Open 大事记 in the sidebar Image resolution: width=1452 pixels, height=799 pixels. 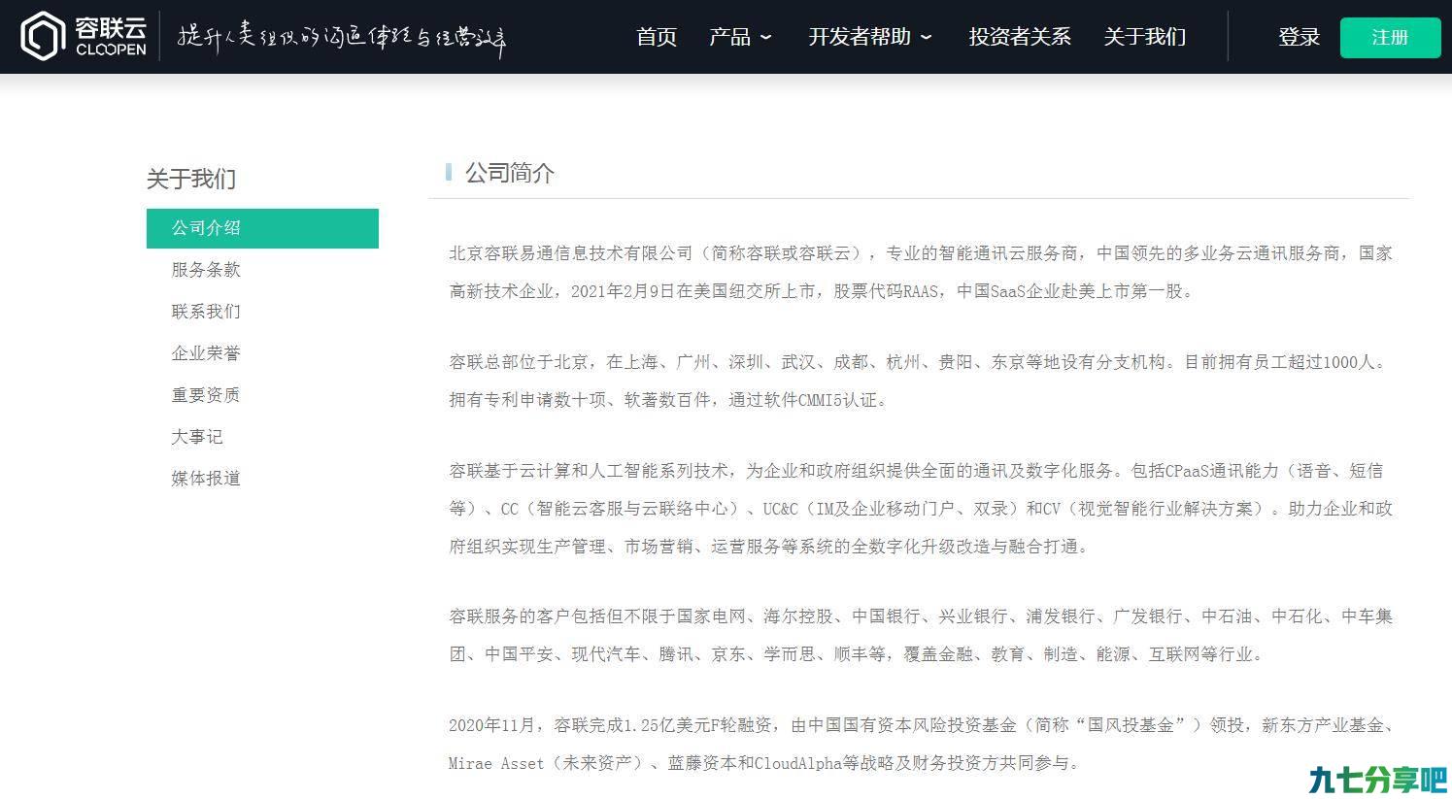pos(197,437)
